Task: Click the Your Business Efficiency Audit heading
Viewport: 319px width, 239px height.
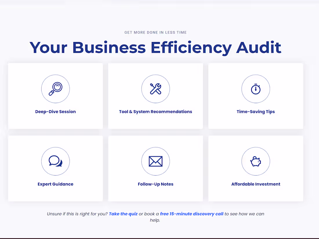Action: pos(155,47)
